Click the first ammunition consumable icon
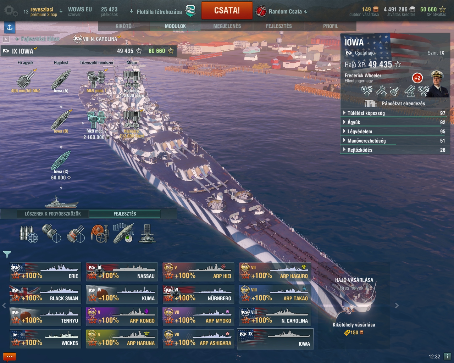Image resolution: width=454 pixels, height=363 pixels. [x=28, y=234]
